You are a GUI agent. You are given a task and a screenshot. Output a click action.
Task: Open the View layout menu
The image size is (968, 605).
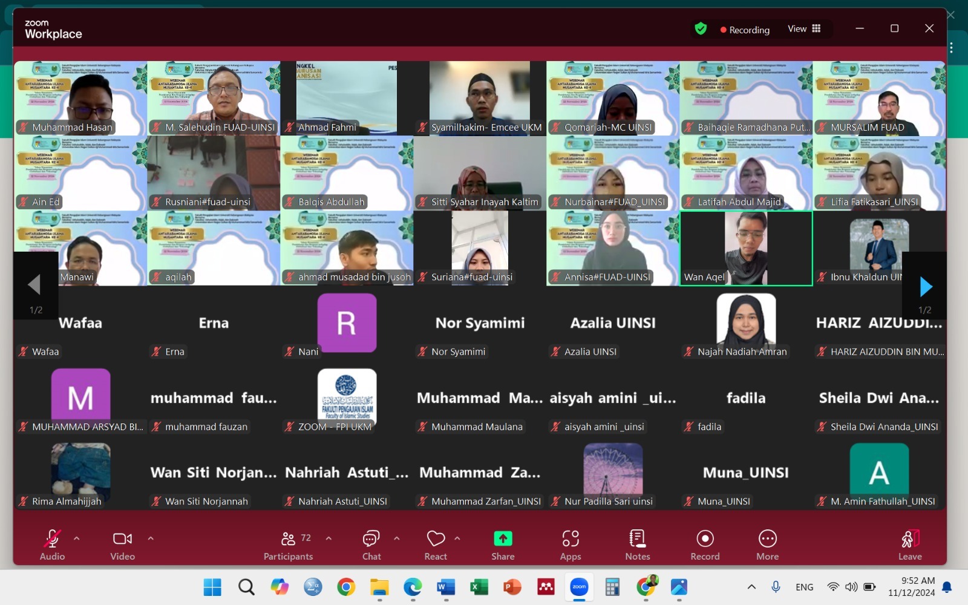click(804, 28)
